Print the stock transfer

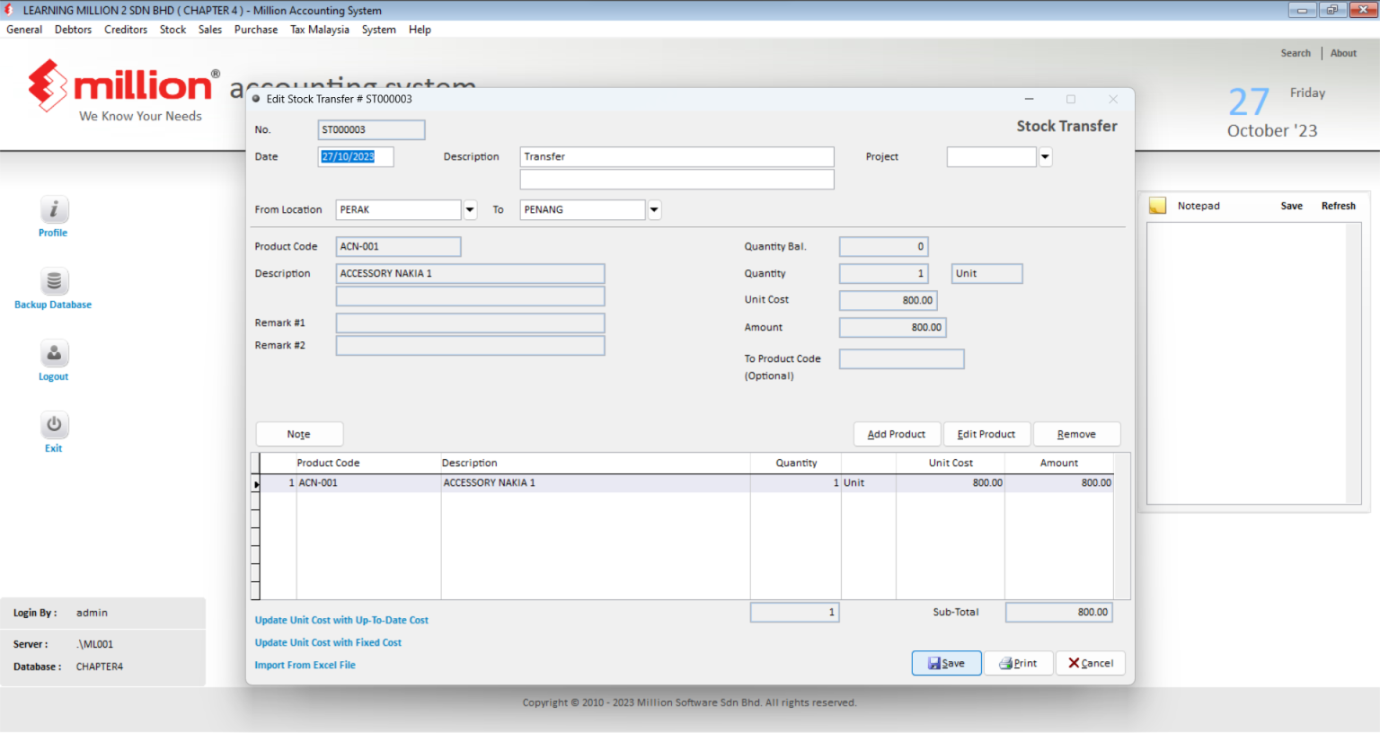point(1018,663)
